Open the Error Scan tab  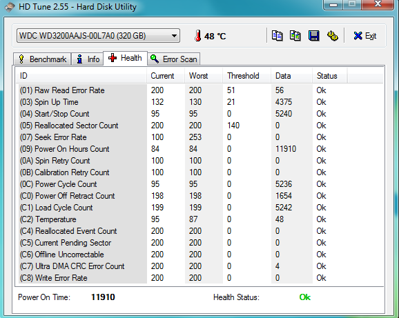(x=174, y=59)
